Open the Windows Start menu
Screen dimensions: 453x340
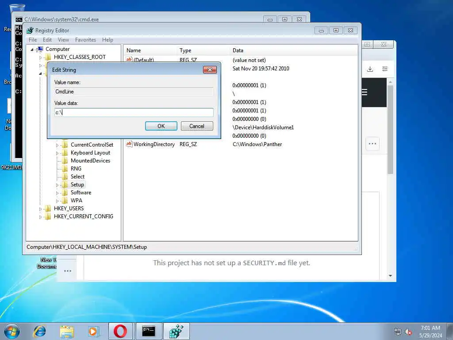point(12,331)
